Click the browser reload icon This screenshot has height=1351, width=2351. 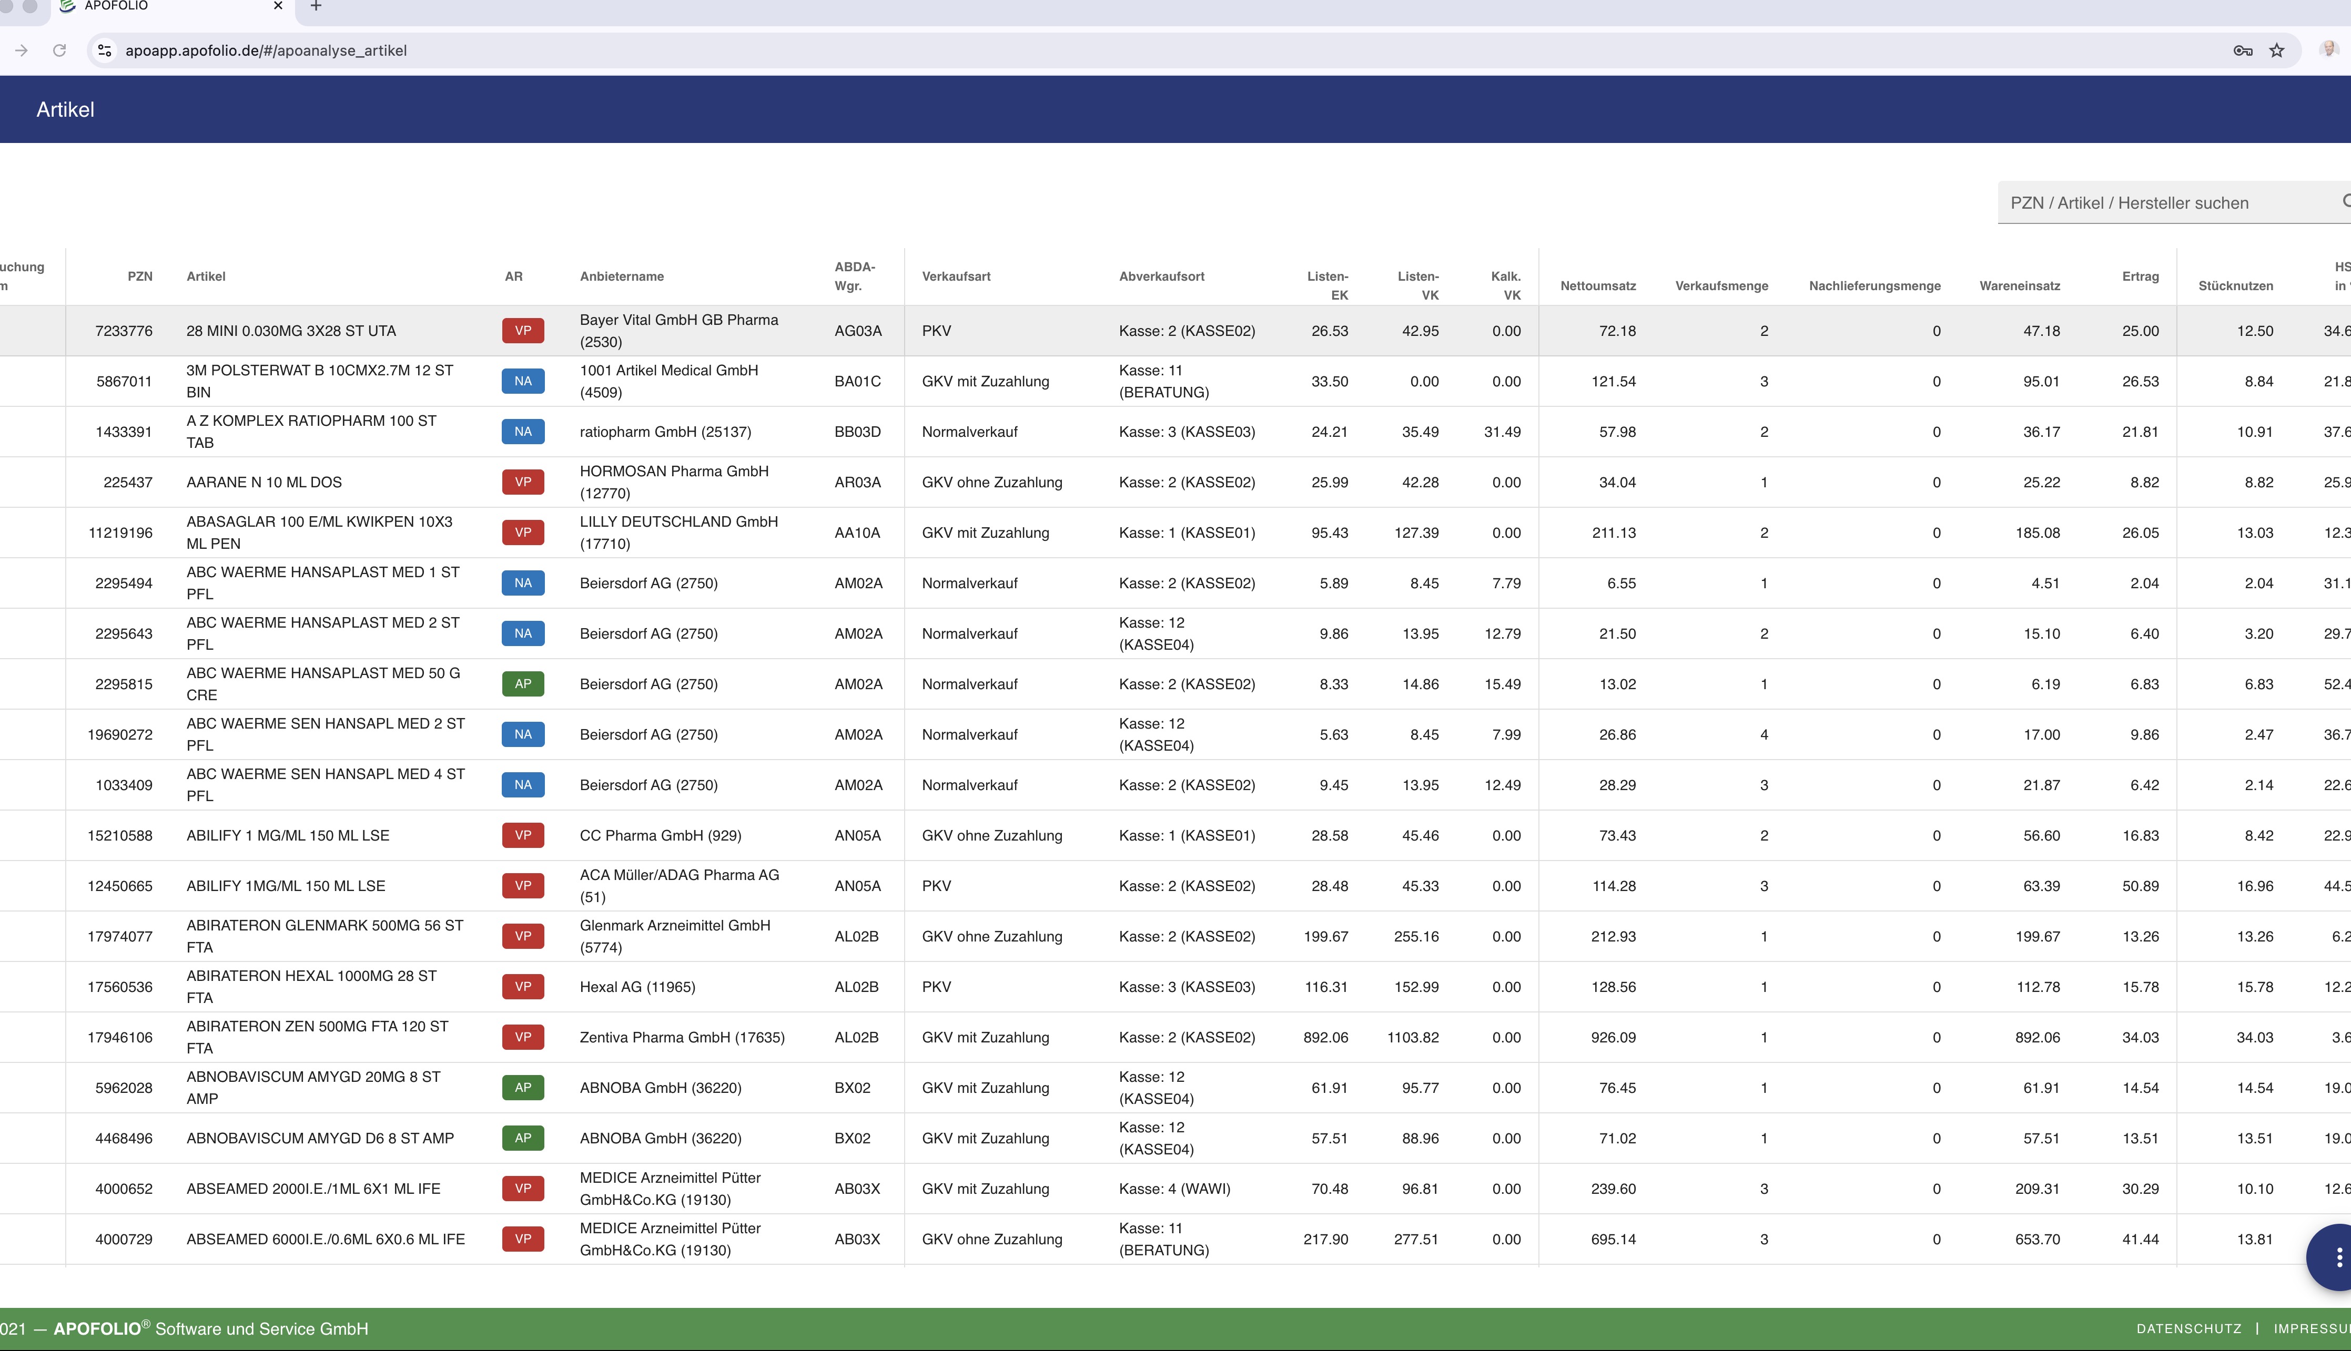59,50
